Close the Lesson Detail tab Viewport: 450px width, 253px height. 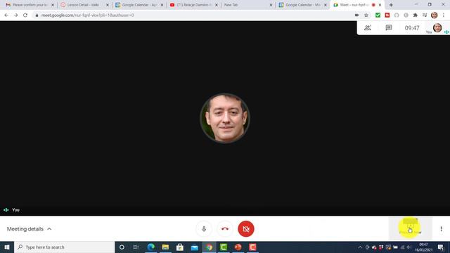tap(108, 5)
